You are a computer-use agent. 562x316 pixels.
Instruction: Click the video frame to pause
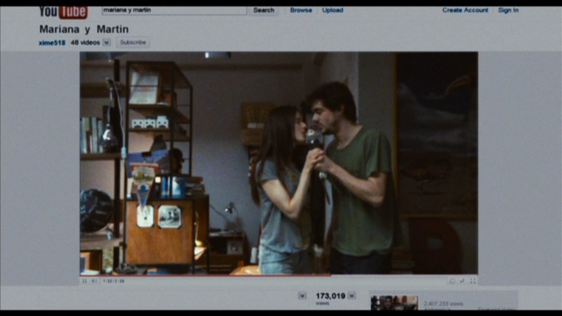click(279, 163)
